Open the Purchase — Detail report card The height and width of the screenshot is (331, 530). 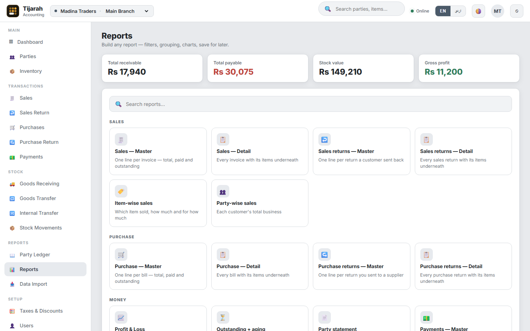(x=260, y=266)
